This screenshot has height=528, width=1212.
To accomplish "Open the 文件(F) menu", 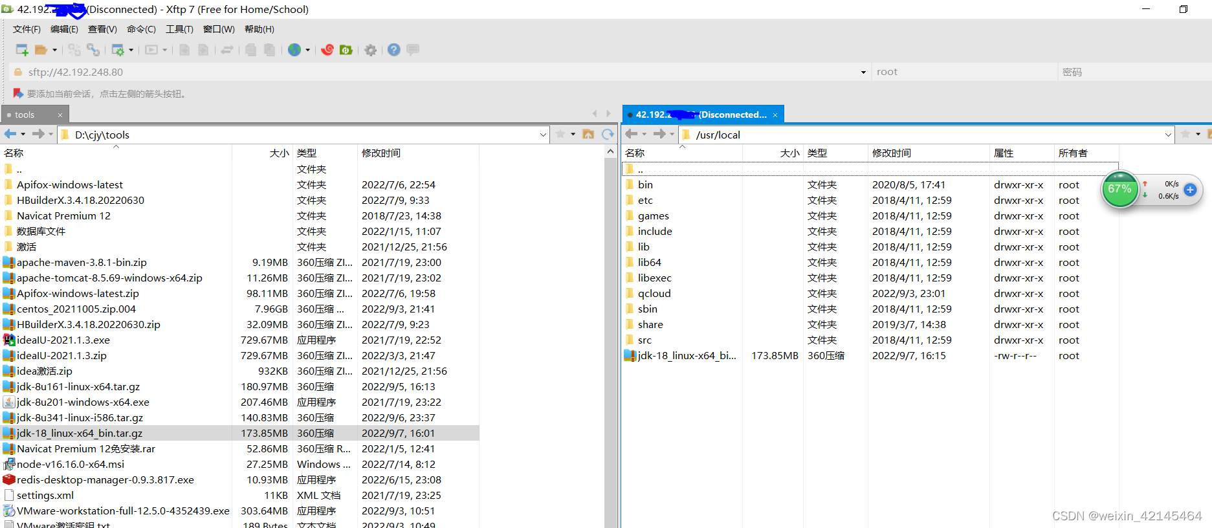I will [x=27, y=29].
